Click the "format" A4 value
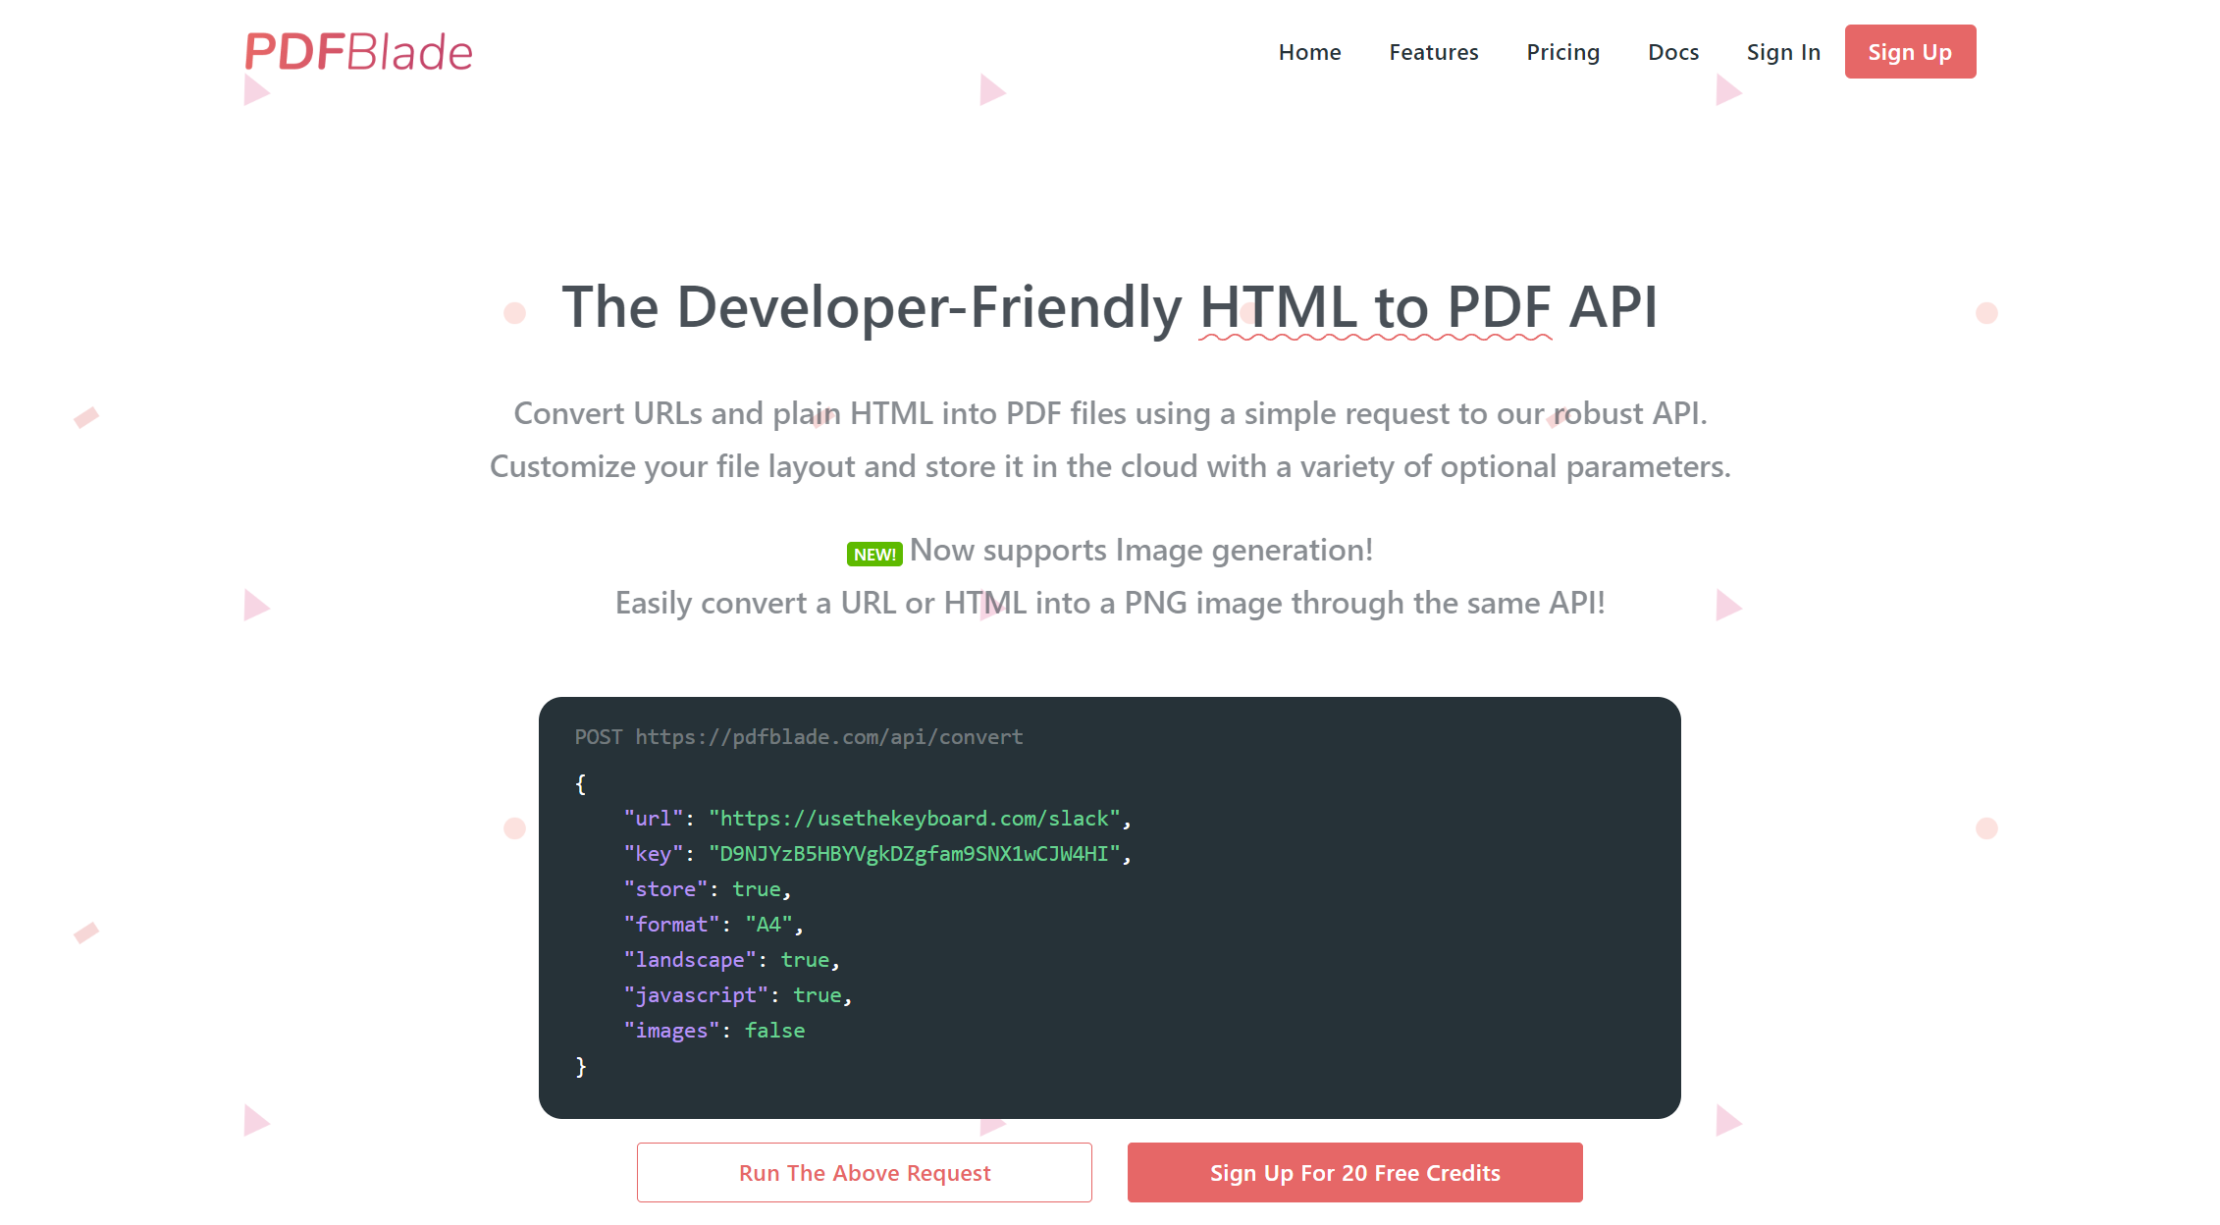Screen dimensions: 2220x1225 coord(768,925)
